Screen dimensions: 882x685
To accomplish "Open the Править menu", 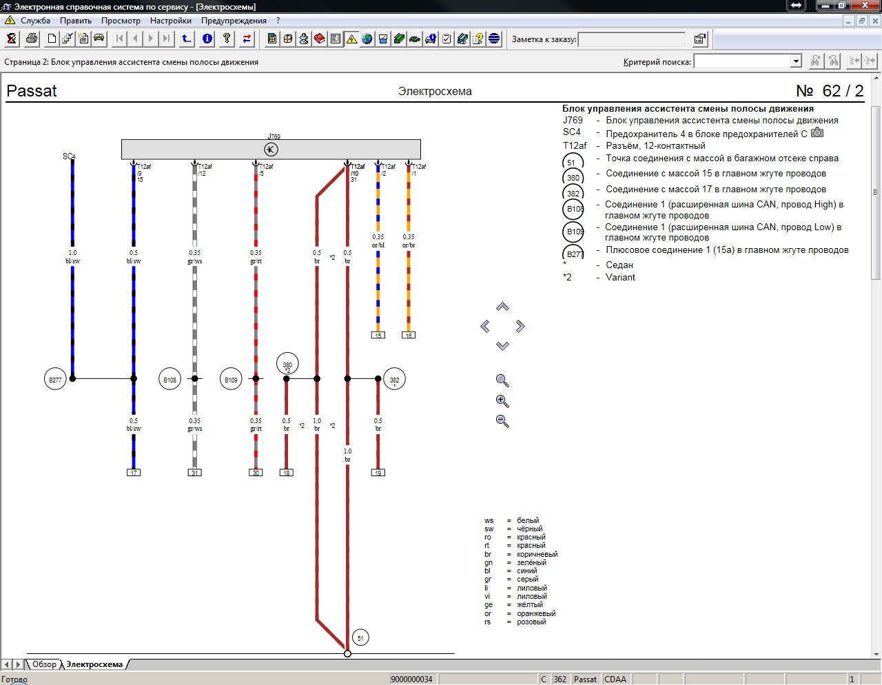I will [76, 21].
